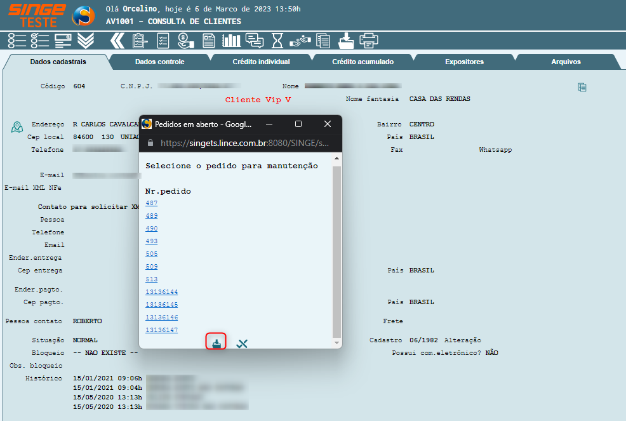The height and width of the screenshot is (421, 626).
Task: Select order 13136147 for maintenance
Action: (x=161, y=330)
